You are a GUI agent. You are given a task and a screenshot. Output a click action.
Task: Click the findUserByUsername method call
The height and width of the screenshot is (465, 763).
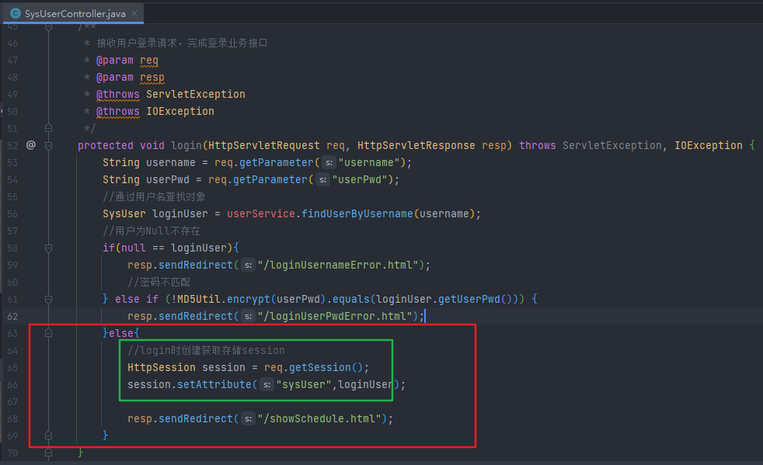point(357,213)
